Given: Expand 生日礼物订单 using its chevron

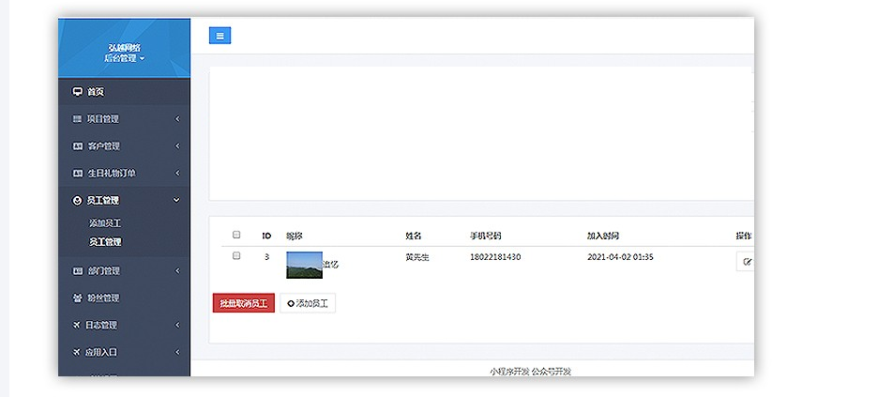Looking at the screenshot, I should (177, 173).
